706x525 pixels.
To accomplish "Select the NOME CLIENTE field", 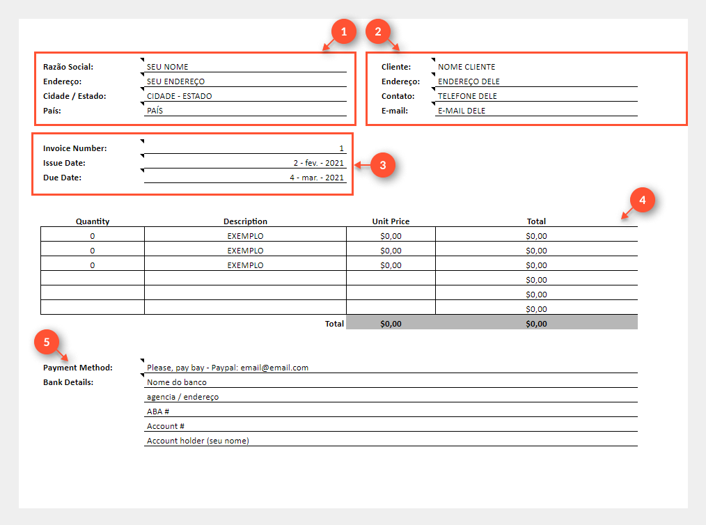I will [x=535, y=67].
